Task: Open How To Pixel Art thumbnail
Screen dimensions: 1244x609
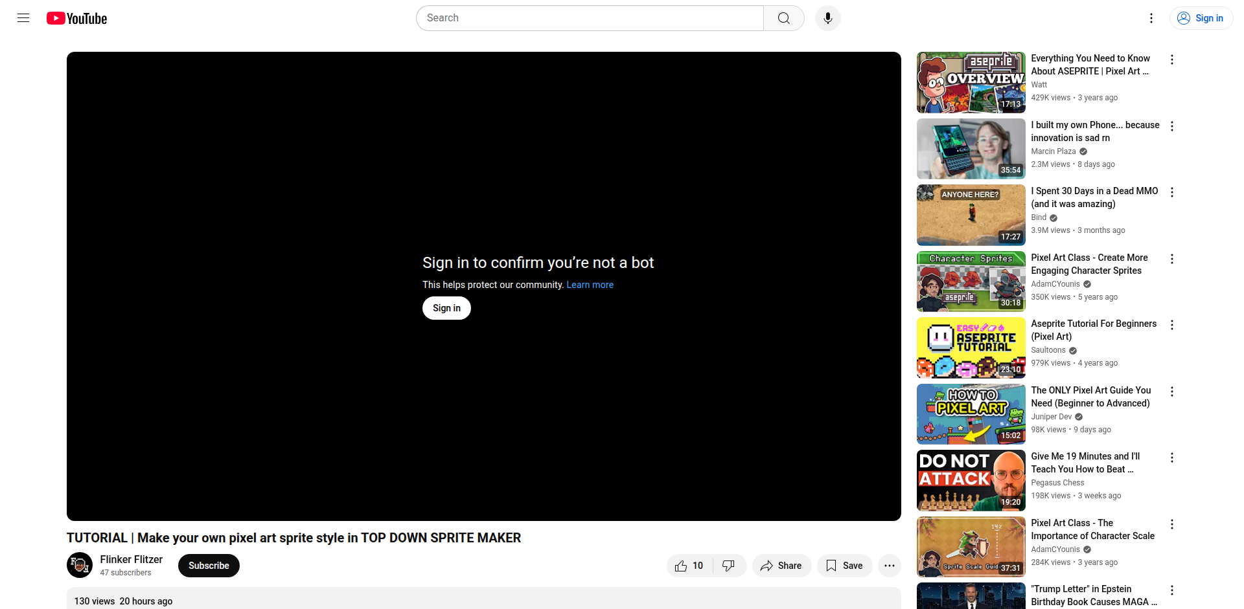Action: (x=971, y=414)
